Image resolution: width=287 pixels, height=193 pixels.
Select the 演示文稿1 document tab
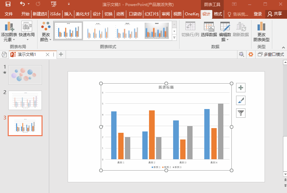26,55
